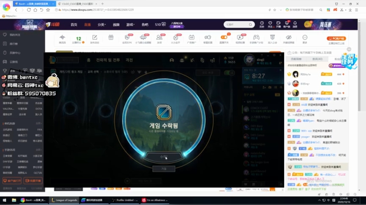366x205 pixels.
Task: Close the queue timer panel showing 8:27
Action: click(281, 70)
